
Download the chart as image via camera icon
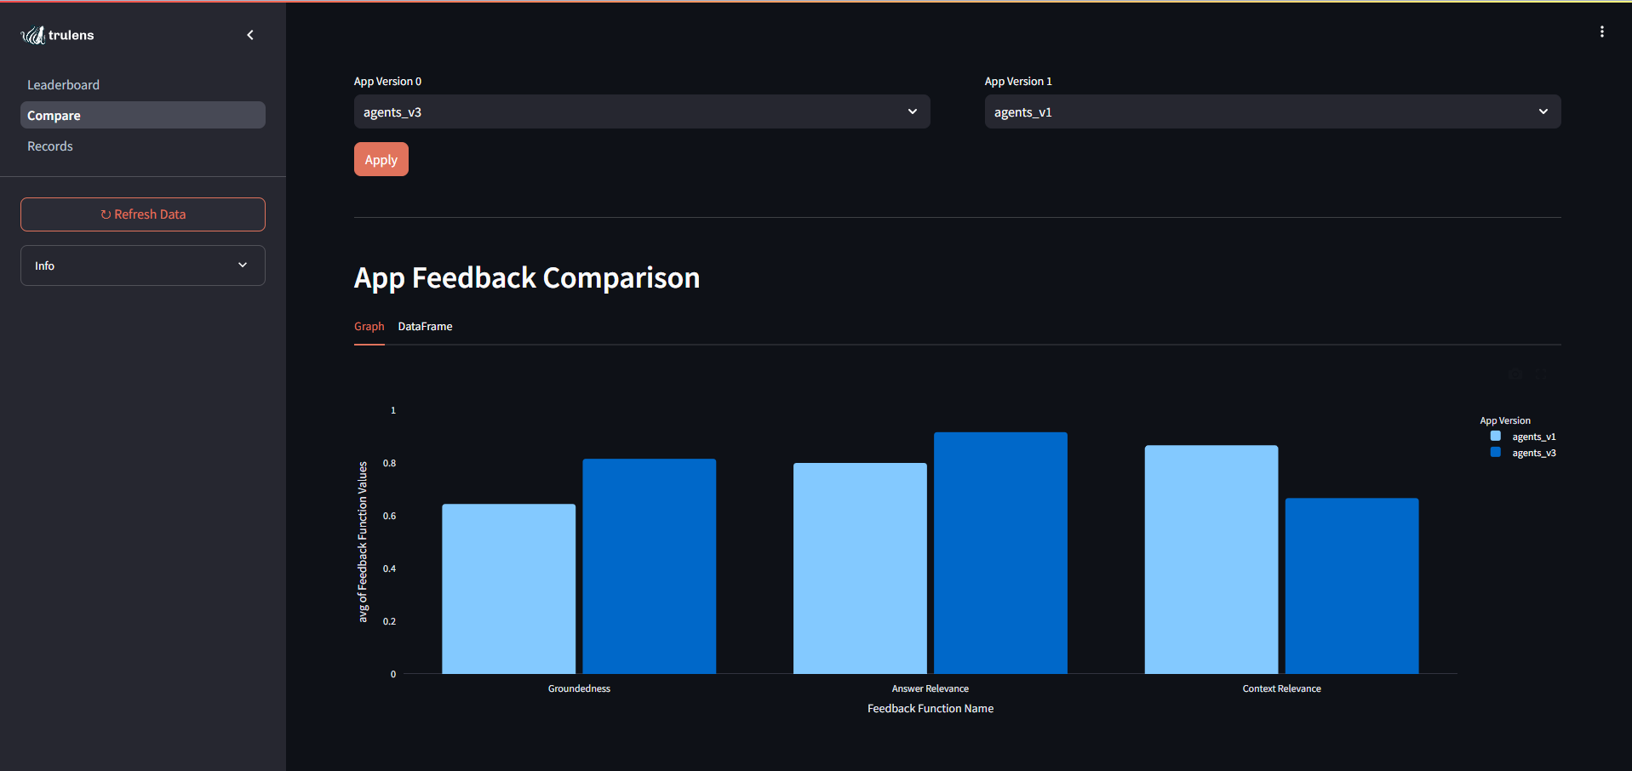coord(1515,375)
